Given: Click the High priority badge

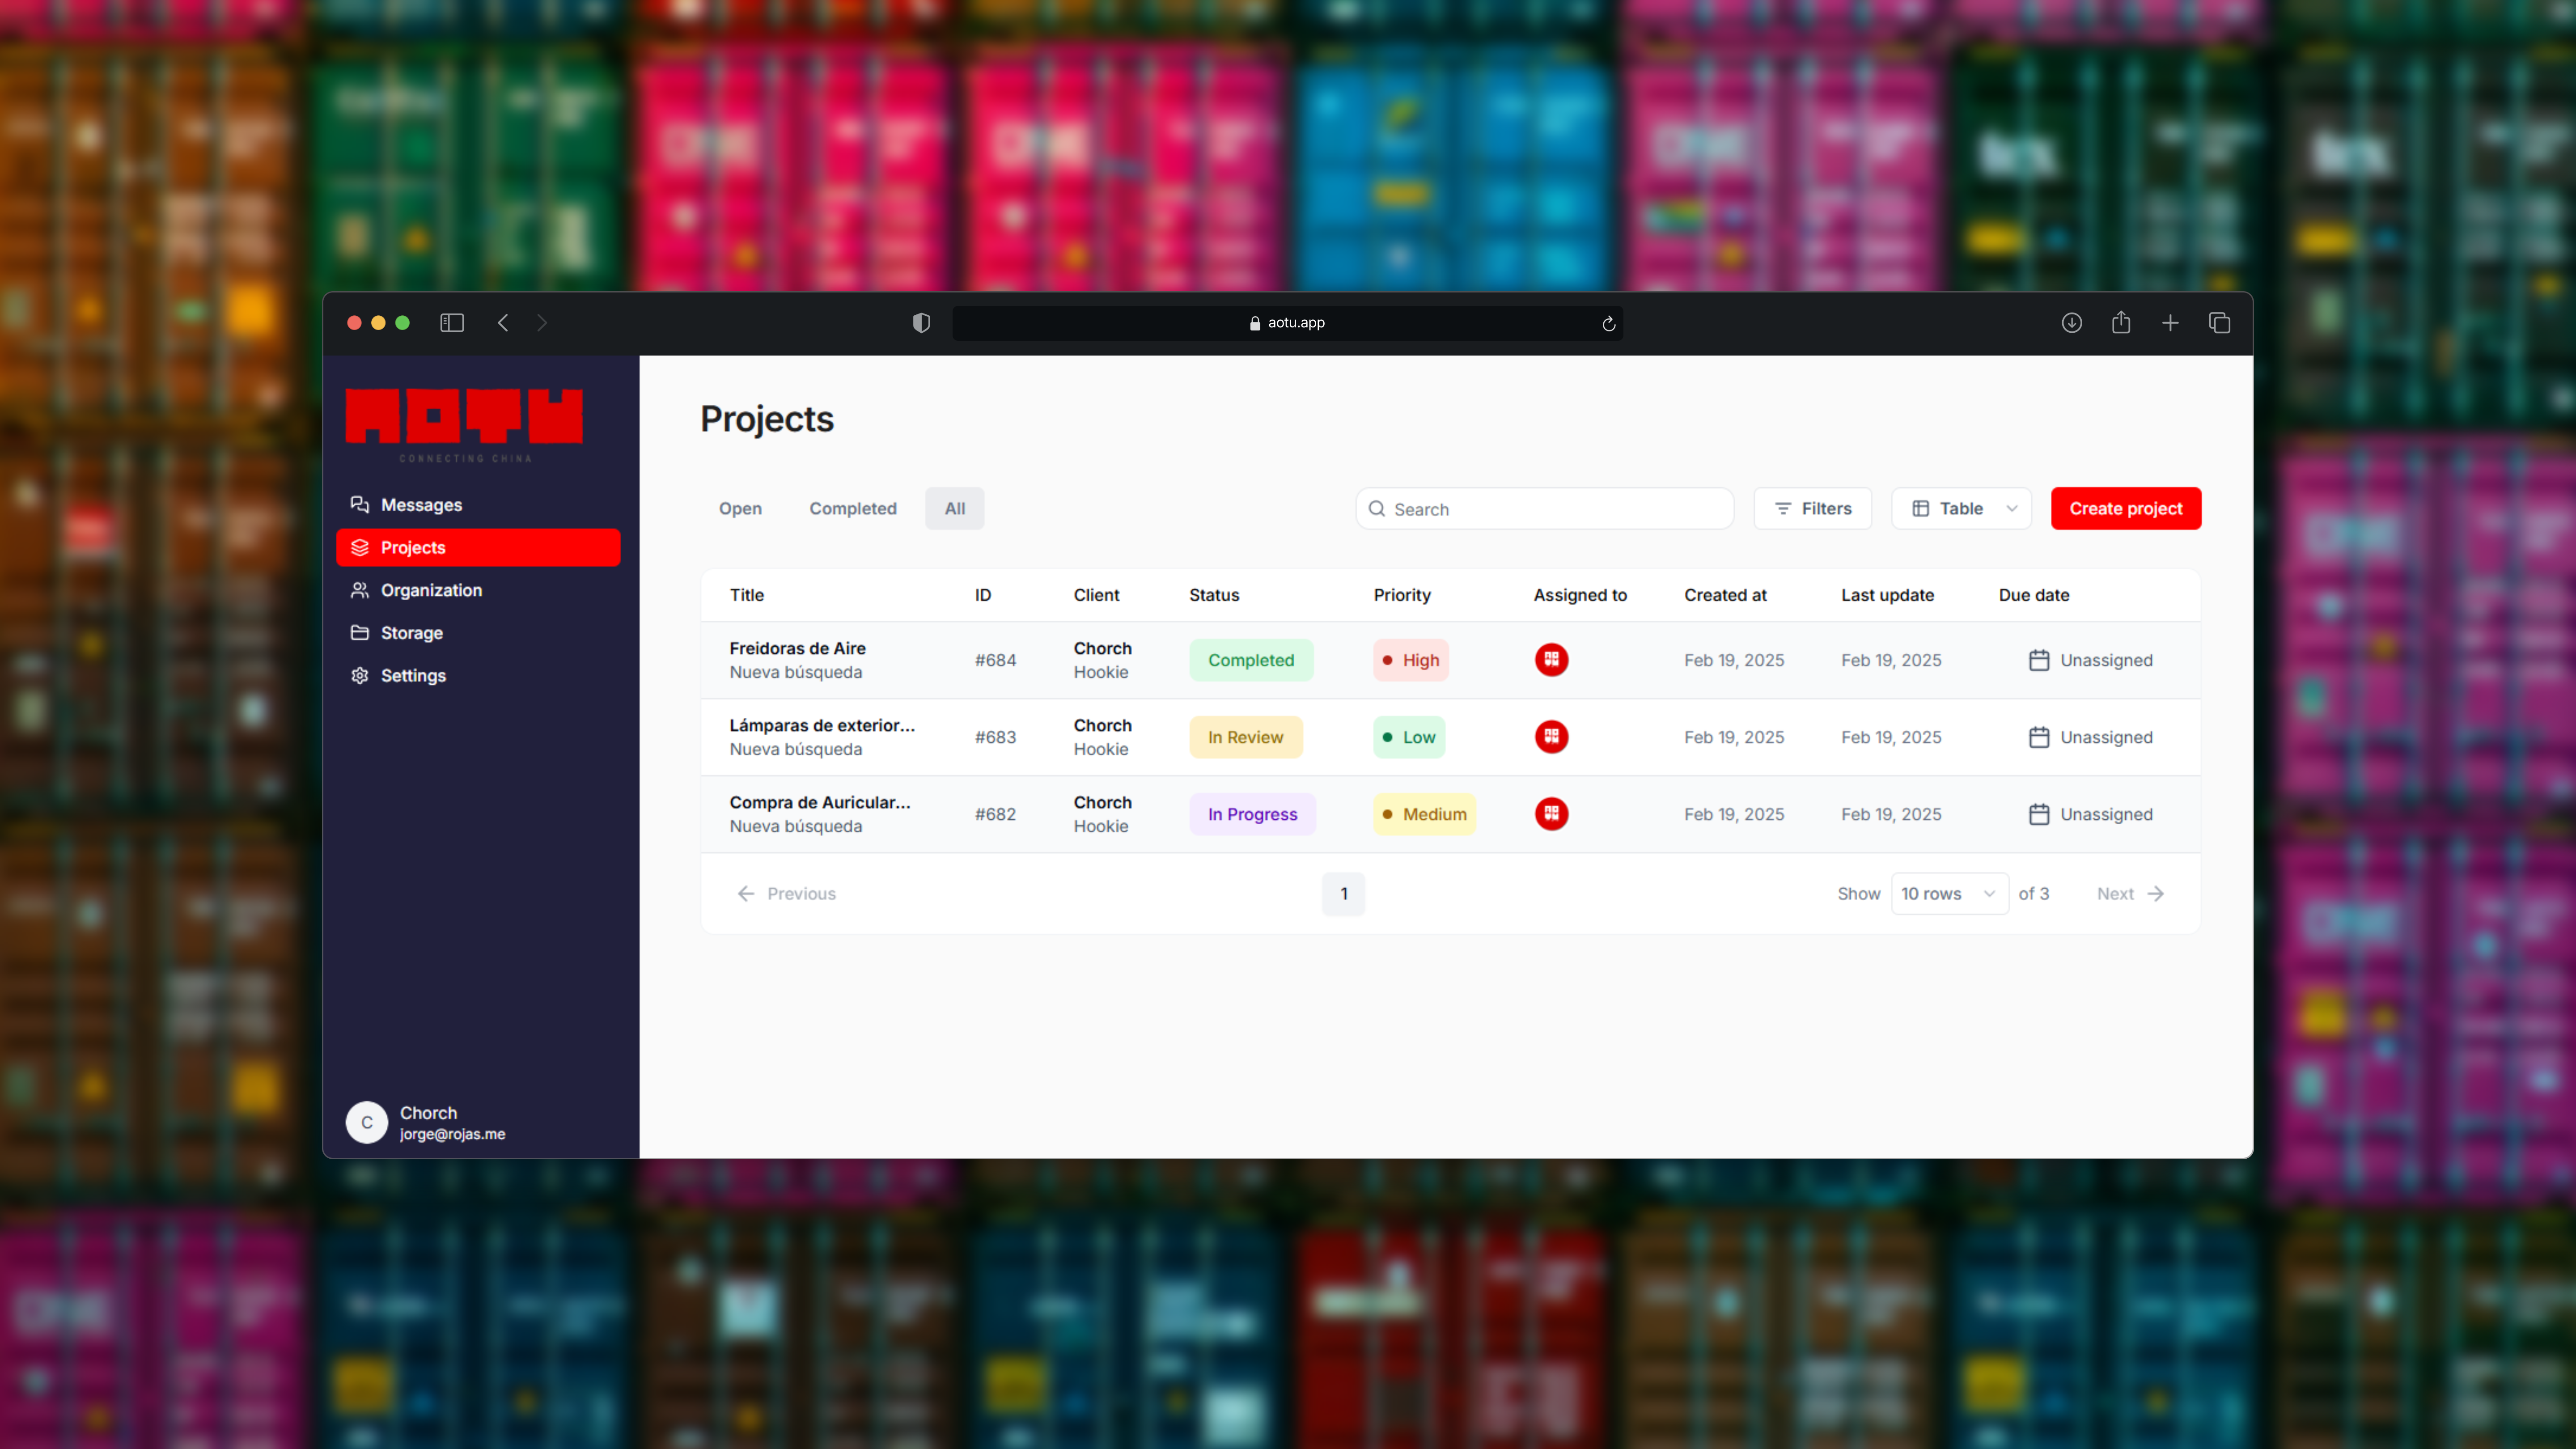Looking at the screenshot, I should (x=1411, y=660).
